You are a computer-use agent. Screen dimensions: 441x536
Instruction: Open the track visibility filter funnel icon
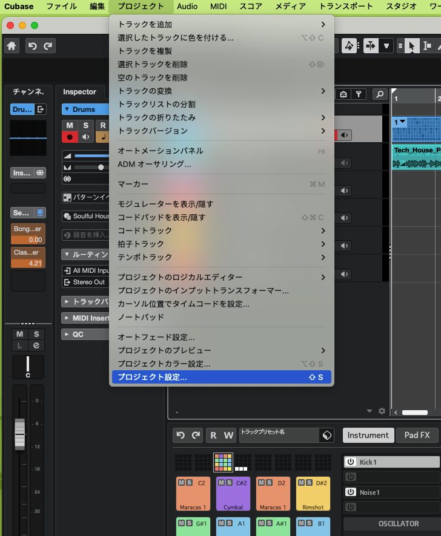tap(359, 94)
